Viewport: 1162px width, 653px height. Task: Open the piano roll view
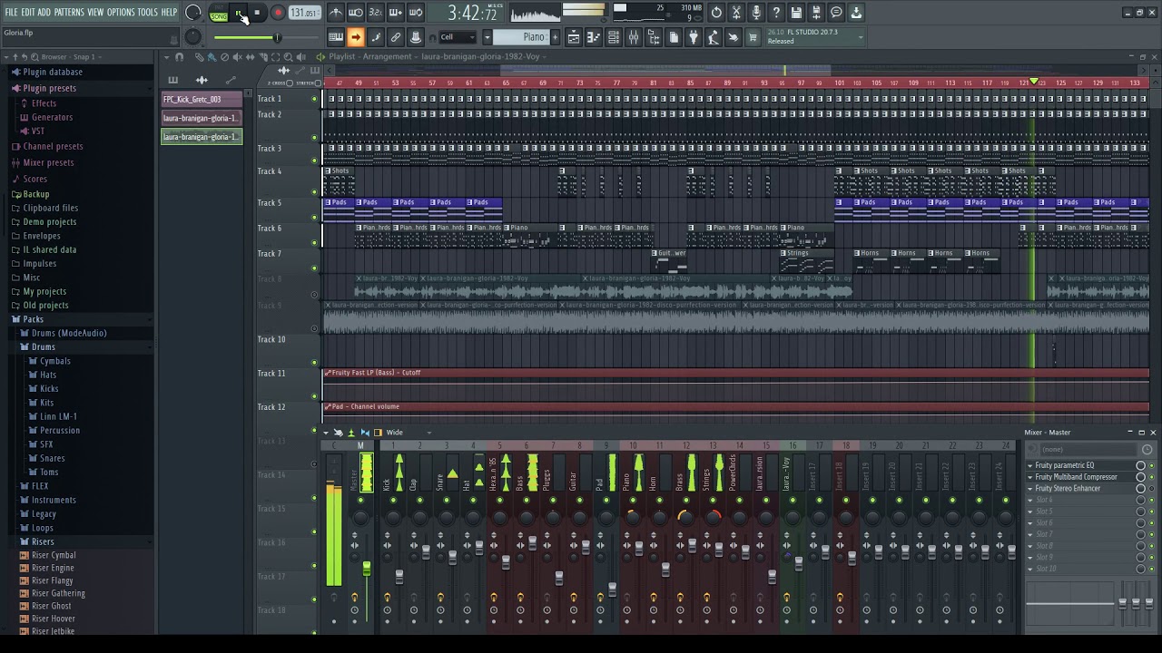click(594, 37)
